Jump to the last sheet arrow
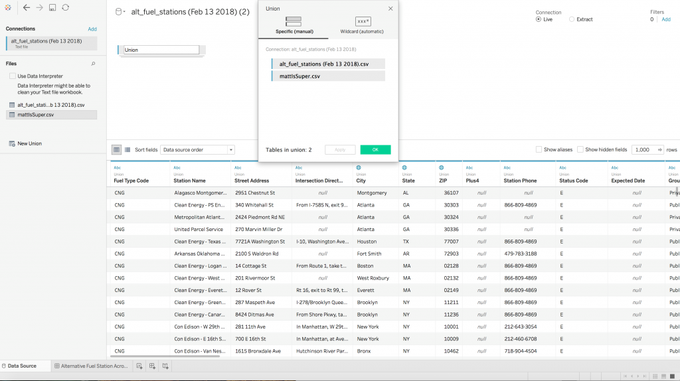680x381 pixels. [644, 376]
